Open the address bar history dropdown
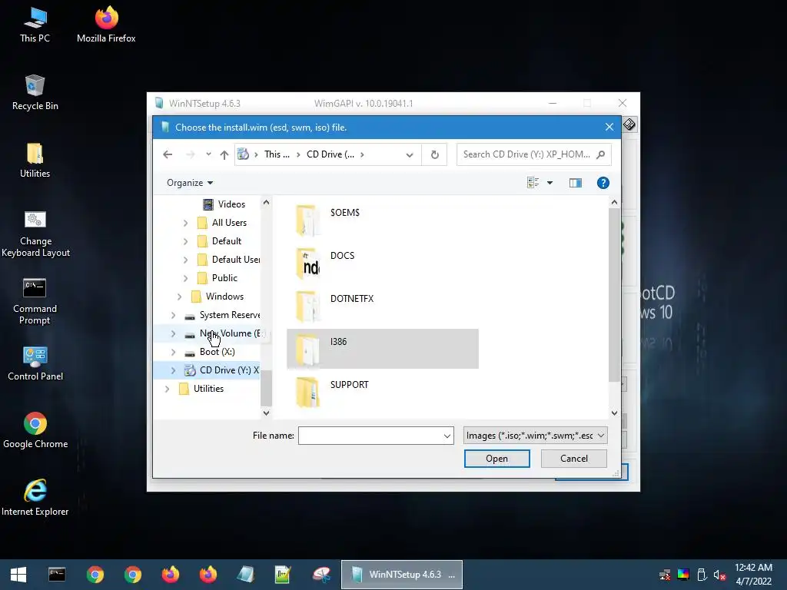This screenshot has width=787, height=590. (410, 154)
